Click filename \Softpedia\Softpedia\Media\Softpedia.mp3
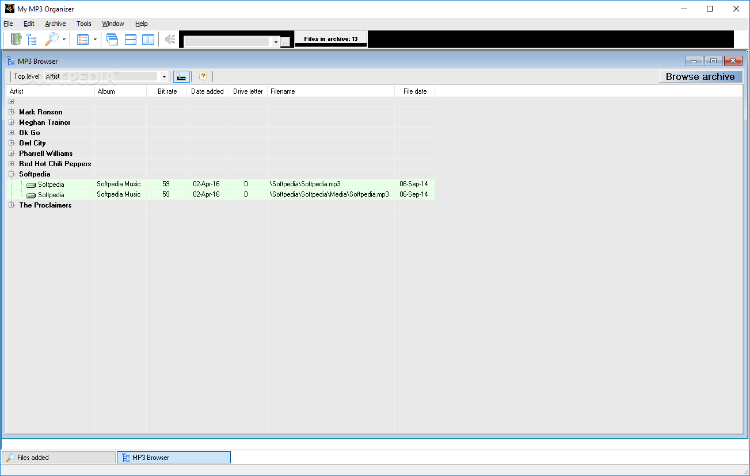 (x=329, y=194)
